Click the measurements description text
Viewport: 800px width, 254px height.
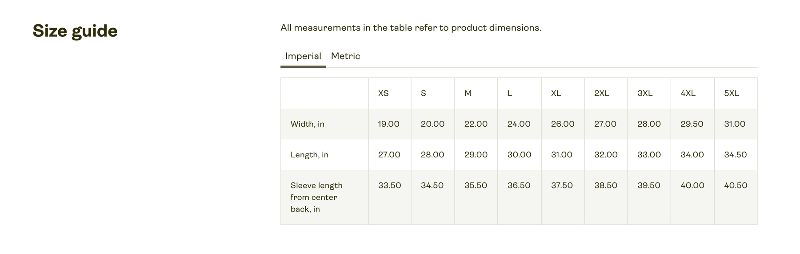pos(411,28)
